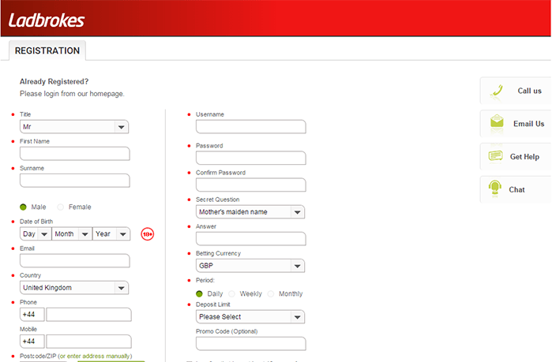Click the Phone country code field
Screen dimensions: 552x362
[x=32, y=315]
